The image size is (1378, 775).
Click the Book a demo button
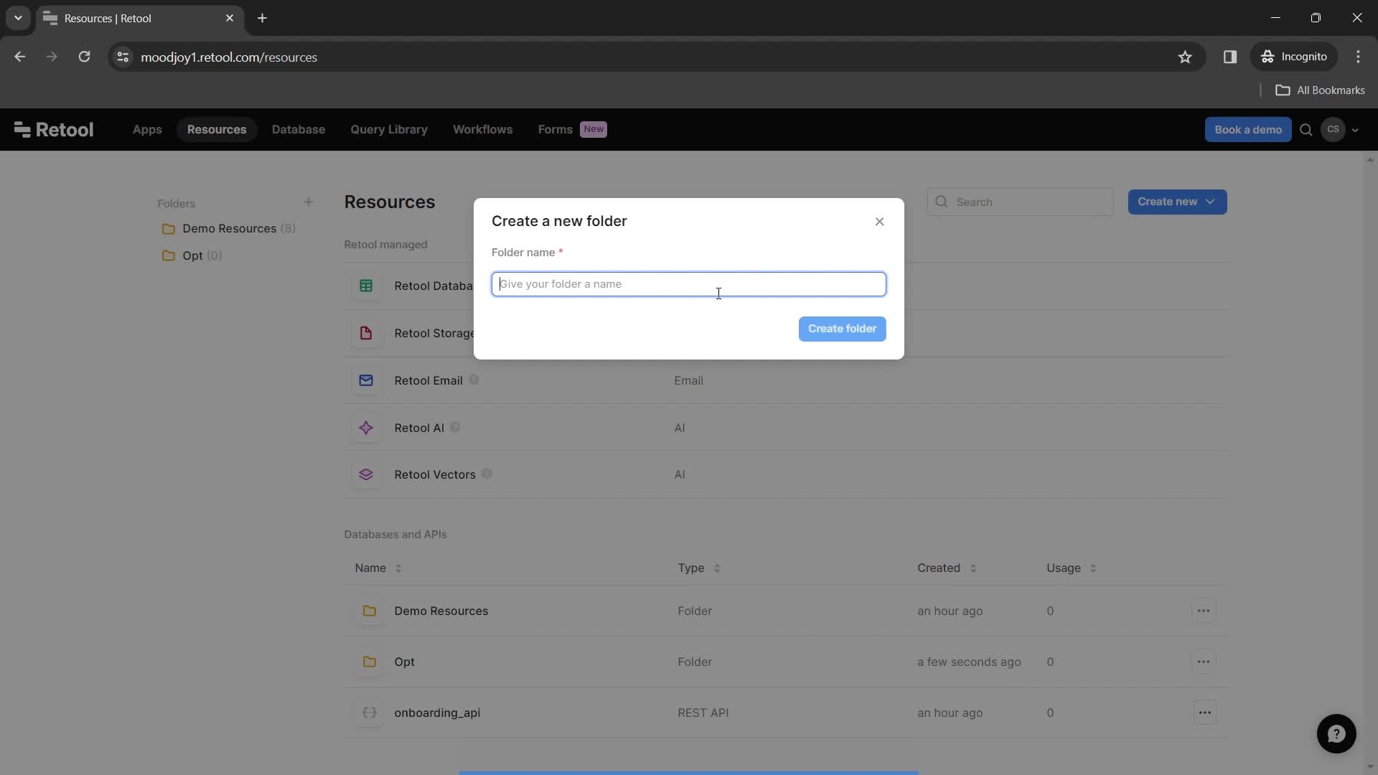1248,128
